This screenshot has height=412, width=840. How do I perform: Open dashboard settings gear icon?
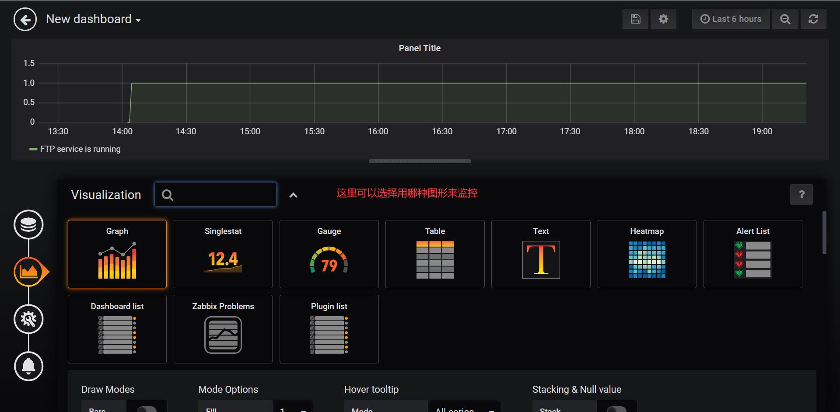click(x=663, y=19)
